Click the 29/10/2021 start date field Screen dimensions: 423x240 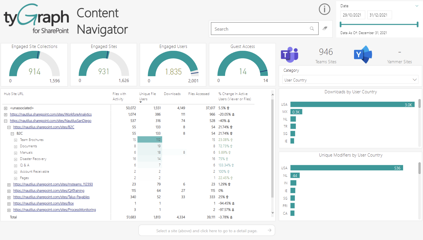pos(353,15)
